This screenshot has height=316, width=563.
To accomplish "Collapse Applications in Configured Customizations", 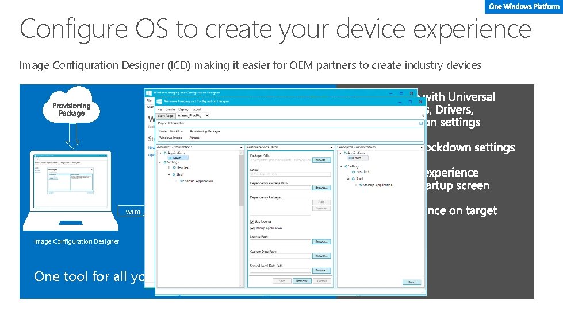I will (340, 153).
